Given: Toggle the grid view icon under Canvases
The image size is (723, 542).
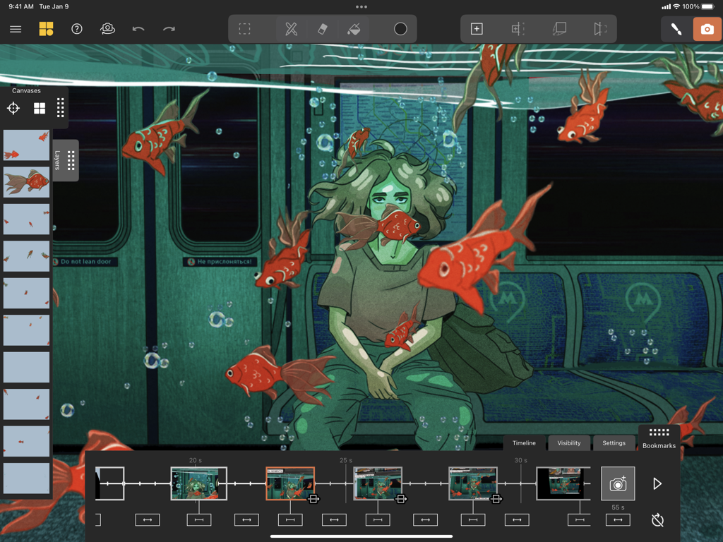Looking at the screenshot, I should (39, 108).
